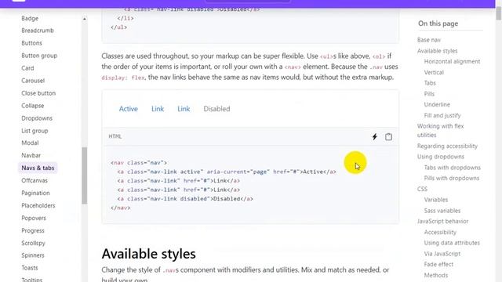This screenshot has width=502, height=282.
Task: Click the closing </nav> code line
Action: click(120, 208)
